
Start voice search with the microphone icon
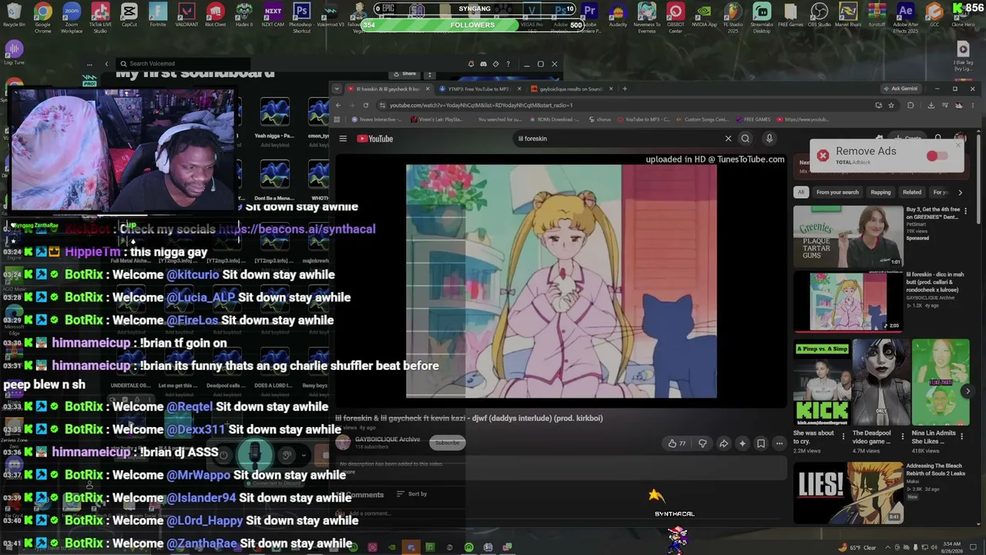coord(769,139)
